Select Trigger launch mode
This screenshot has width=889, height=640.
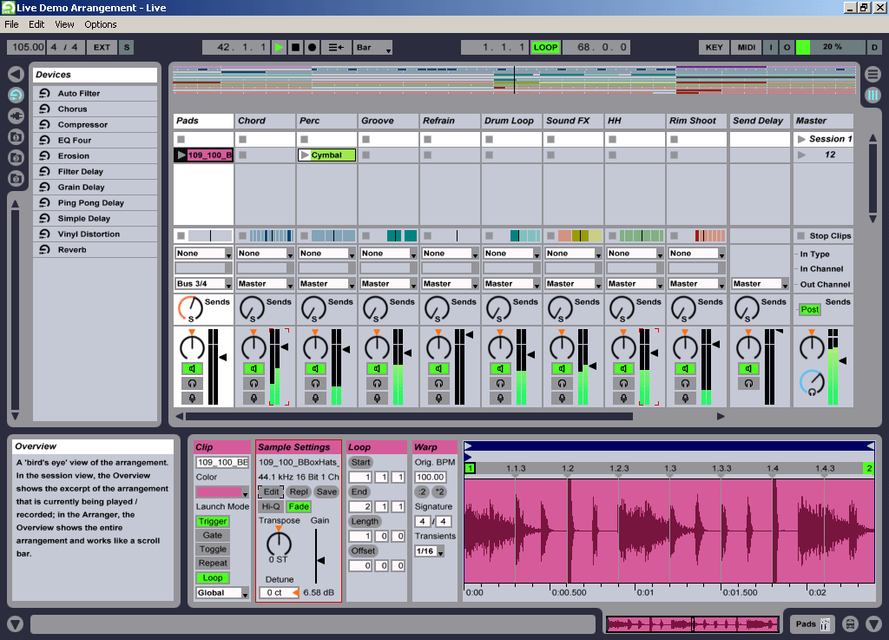point(213,522)
